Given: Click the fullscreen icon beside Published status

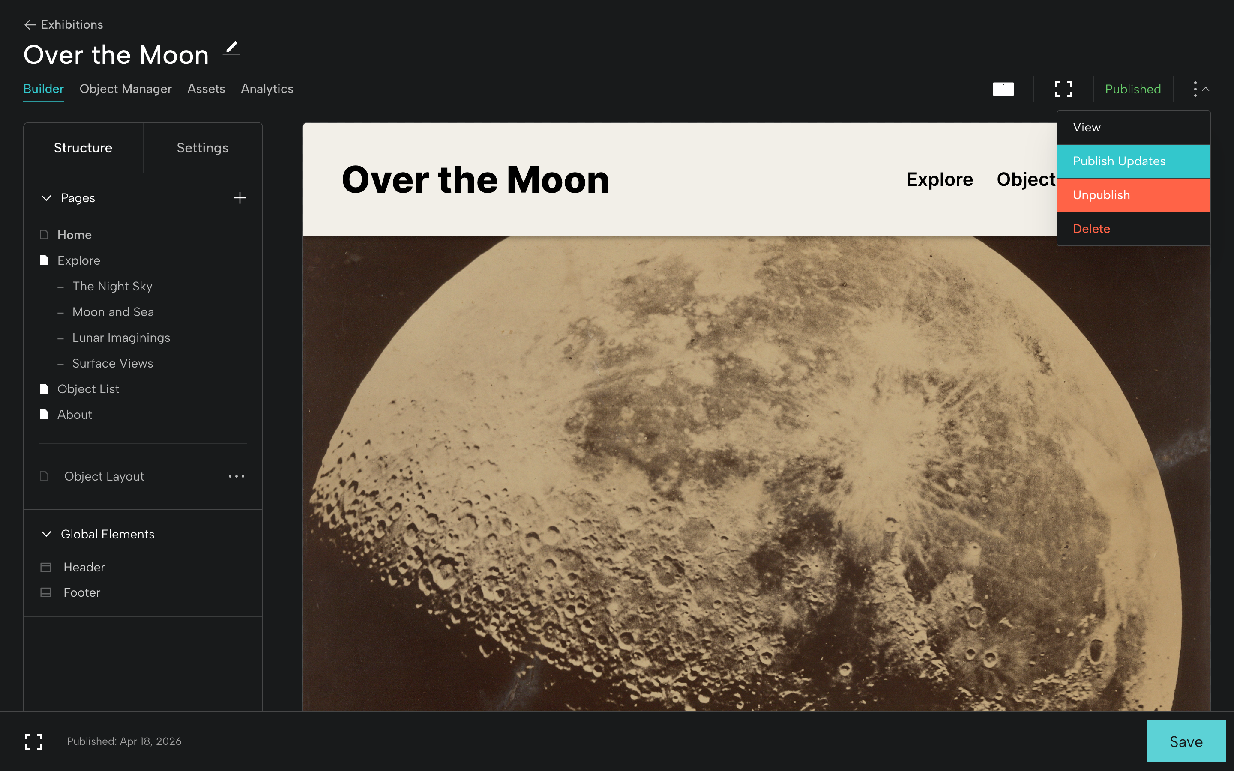Looking at the screenshot, I should coord(1063,89).
